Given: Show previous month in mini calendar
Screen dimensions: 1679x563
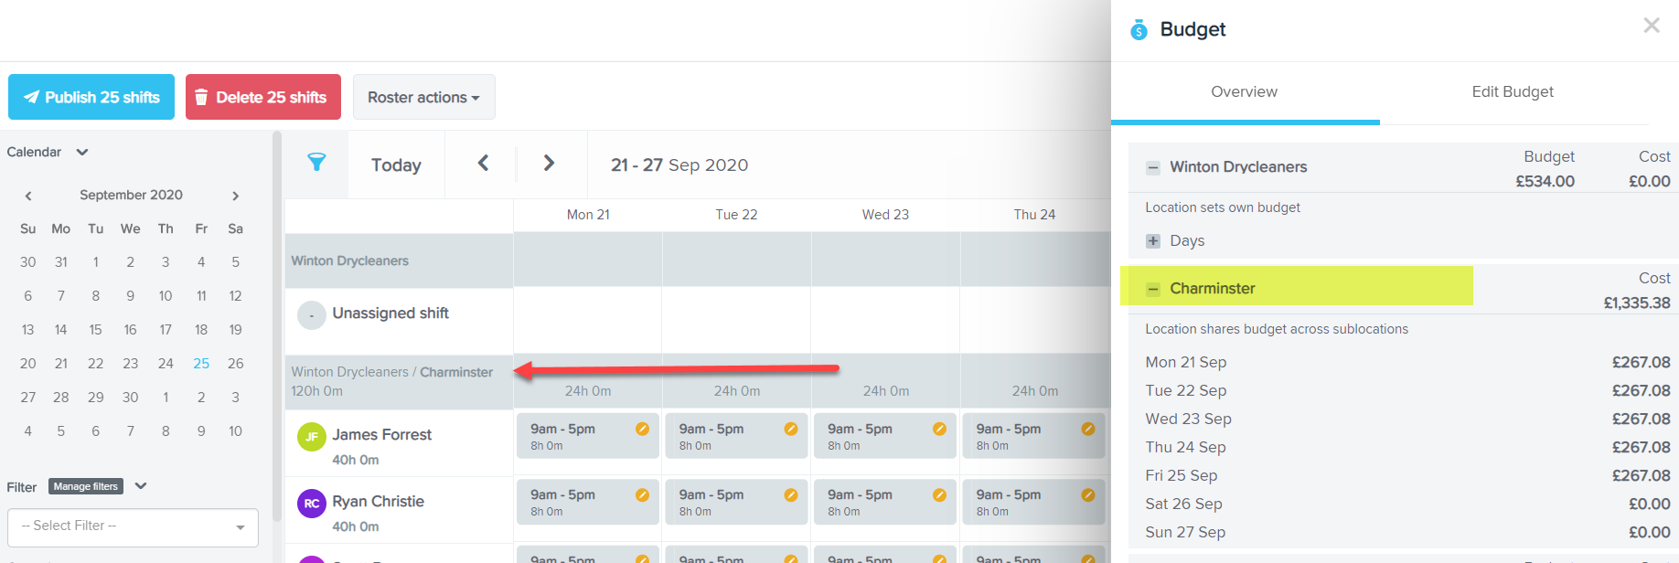Looking at the screenshot, I should click(x=28, y=196).
